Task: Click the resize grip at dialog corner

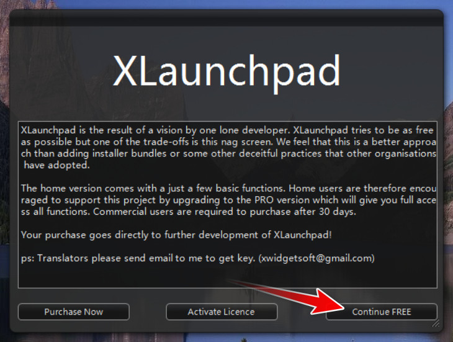Action: 436,323
